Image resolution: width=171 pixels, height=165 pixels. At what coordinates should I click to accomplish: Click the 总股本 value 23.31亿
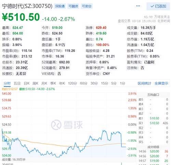[x=22, y=62]
